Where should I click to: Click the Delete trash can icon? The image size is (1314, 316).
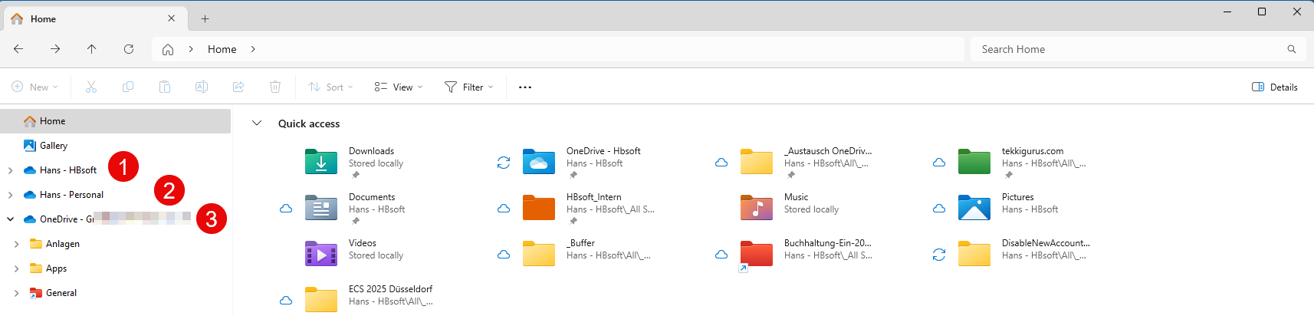point(275,87)
